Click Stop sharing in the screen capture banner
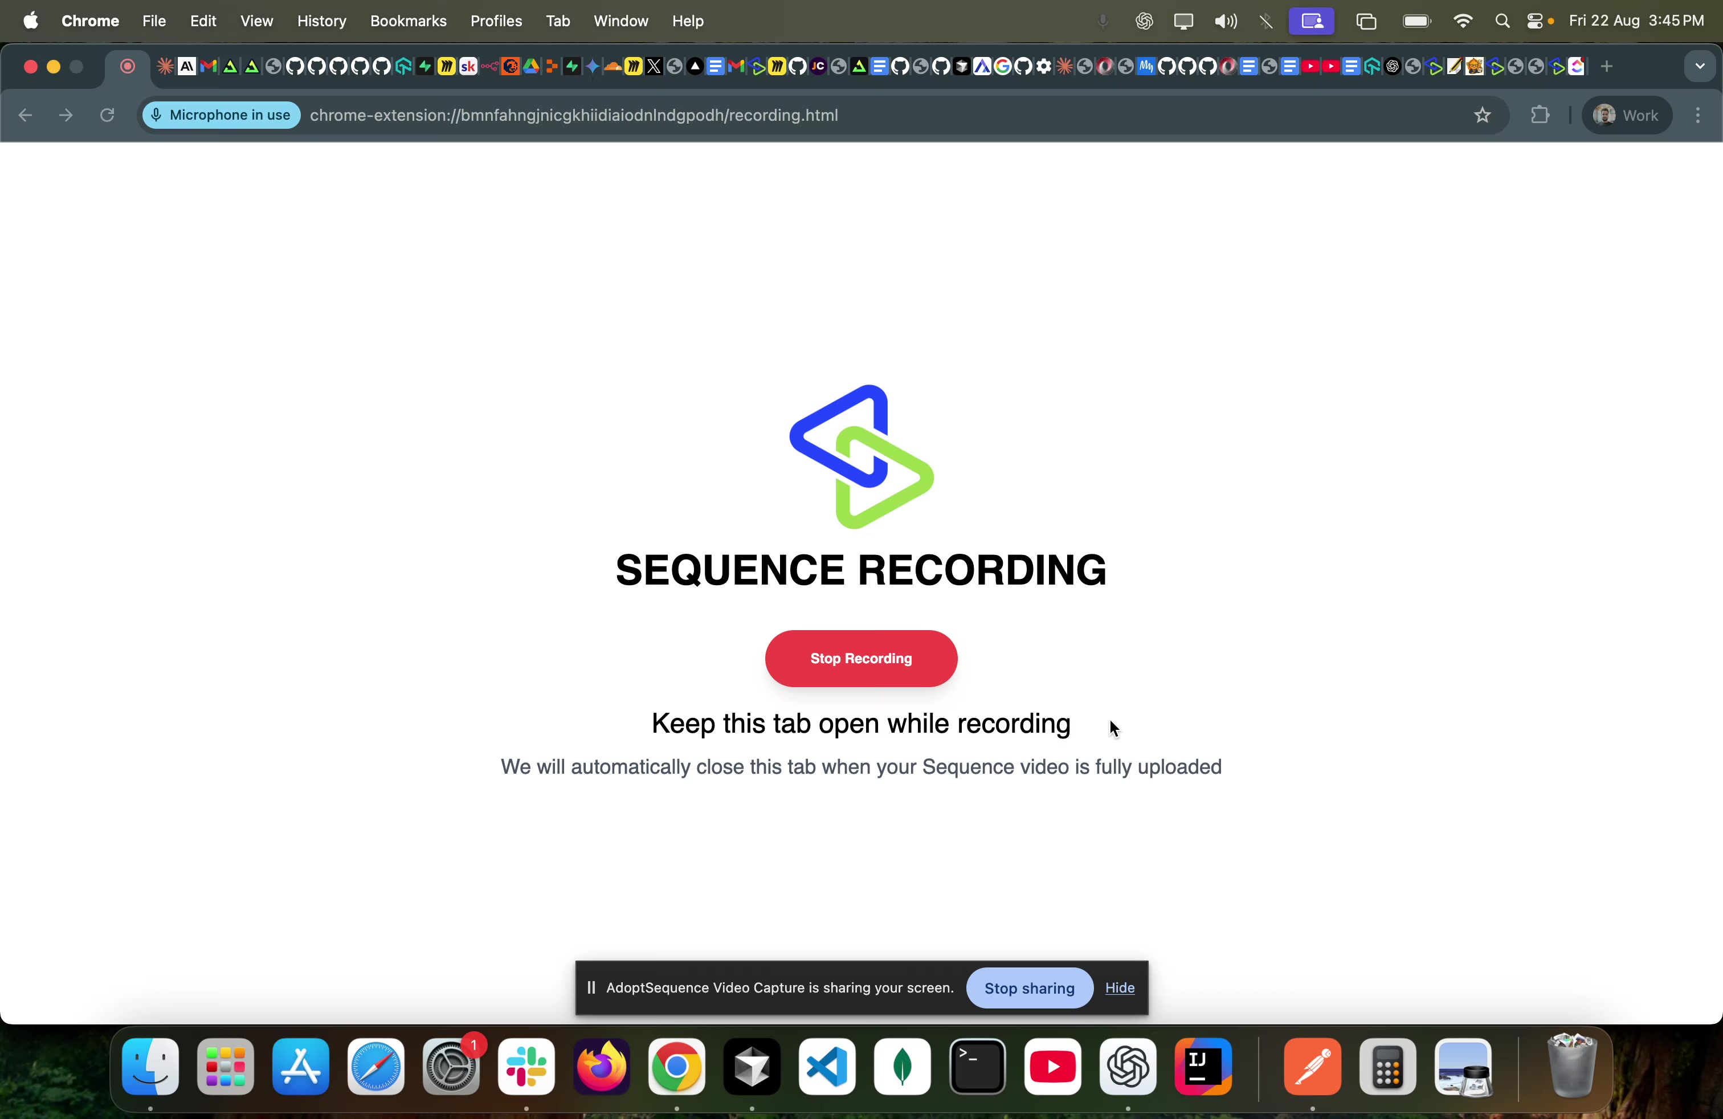1723x1119 pixels. click(x=1029, y=988)
